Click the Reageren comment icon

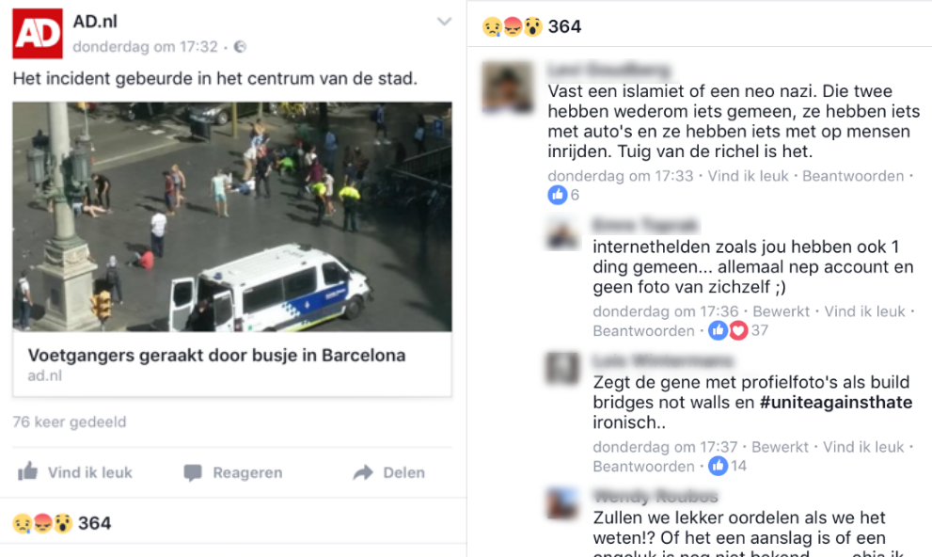pos(193,472)
